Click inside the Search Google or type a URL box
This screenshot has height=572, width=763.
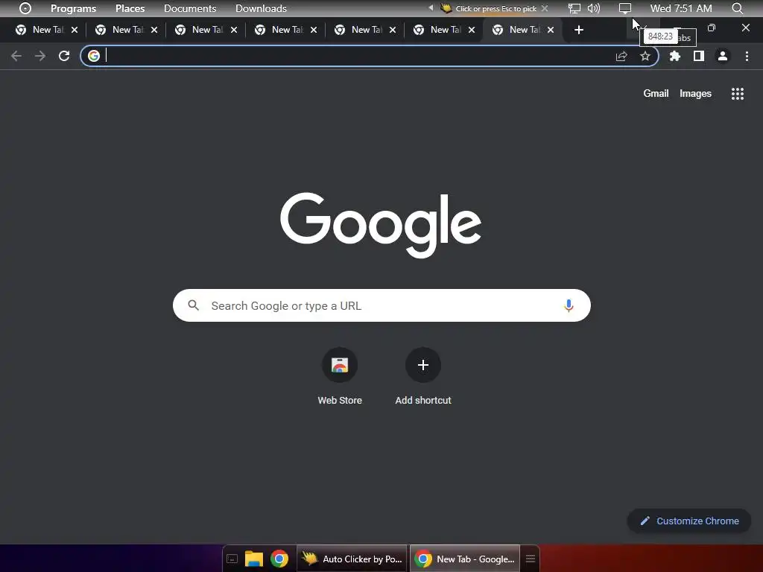point(381,305)
